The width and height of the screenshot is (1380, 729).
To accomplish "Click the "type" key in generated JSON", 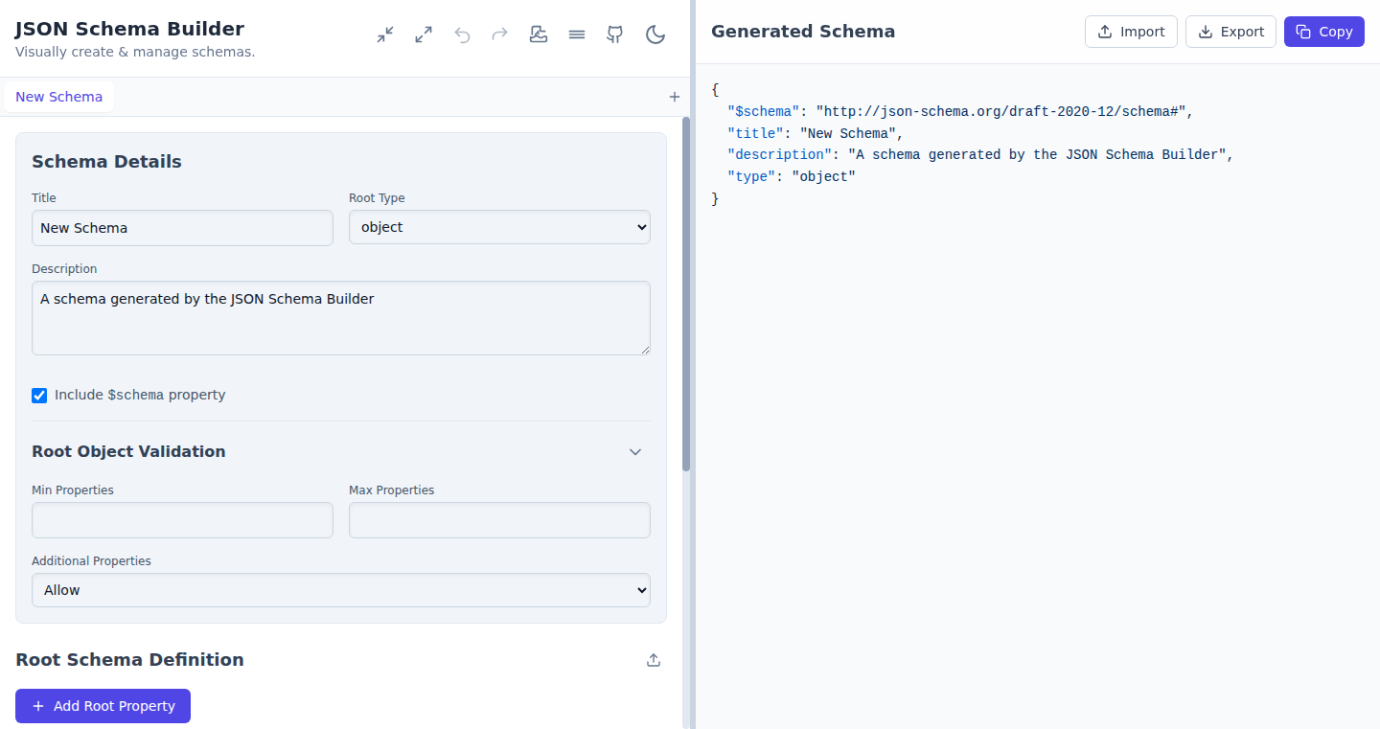I will (x=751, y=177).
